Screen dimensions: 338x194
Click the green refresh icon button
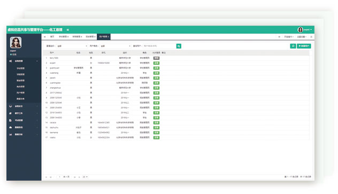point(293,46)
